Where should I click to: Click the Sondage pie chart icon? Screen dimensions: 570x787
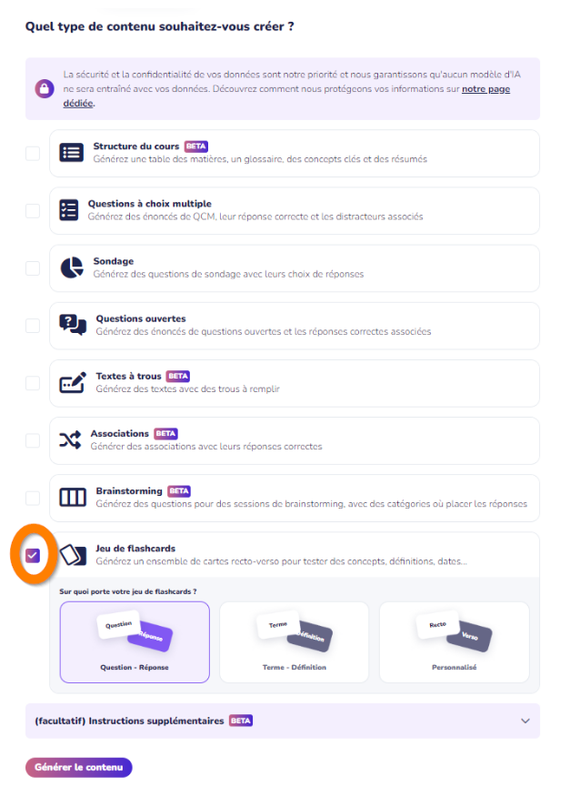click(x=72, y=267)
